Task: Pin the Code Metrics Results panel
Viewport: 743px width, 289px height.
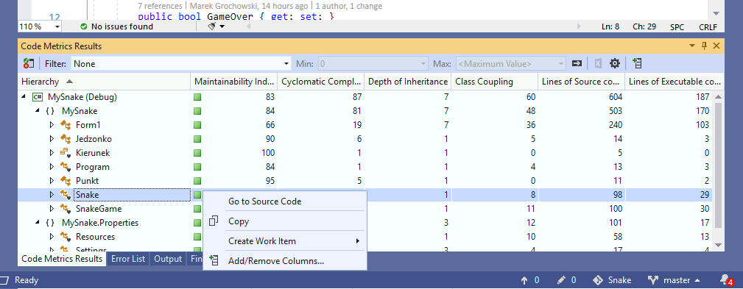Action: coord(704,46)
